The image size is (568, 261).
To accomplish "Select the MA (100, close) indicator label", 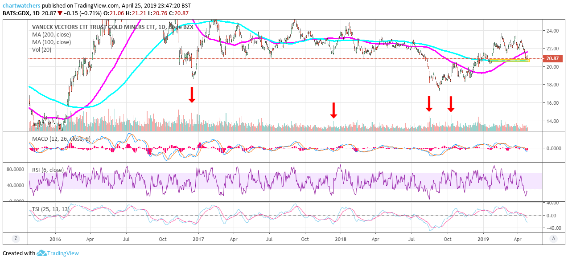I will pos(51,42).
